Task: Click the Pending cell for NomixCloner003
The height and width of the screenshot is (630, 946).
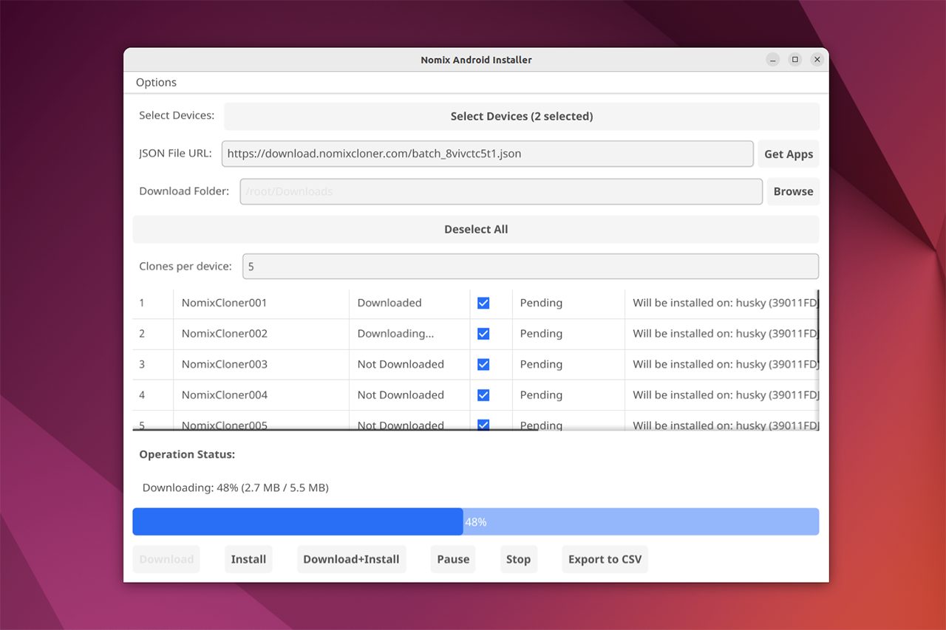Action: click(x=568, y=364)
